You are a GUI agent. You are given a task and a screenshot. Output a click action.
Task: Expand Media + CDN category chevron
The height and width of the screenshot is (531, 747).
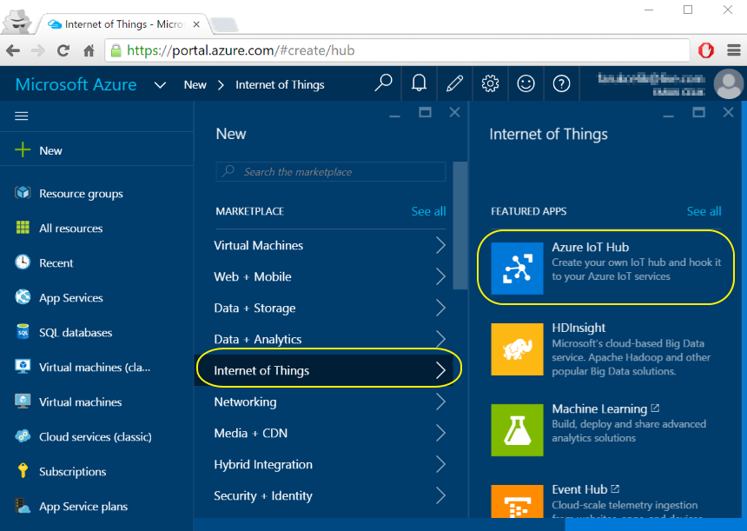click(440, 433)
